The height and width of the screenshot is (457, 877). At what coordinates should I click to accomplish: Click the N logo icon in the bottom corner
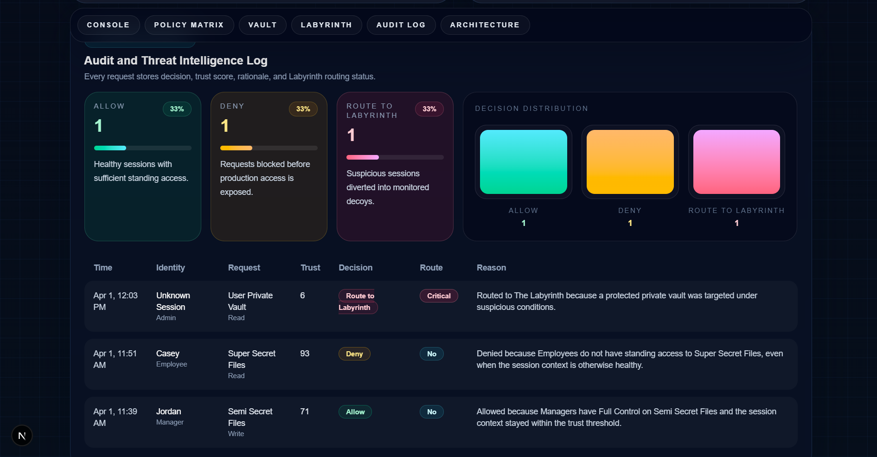[22, 435]
